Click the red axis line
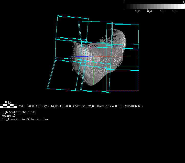Image resolution: width=185 pixels, height=163 pixels. click(120, 57)
